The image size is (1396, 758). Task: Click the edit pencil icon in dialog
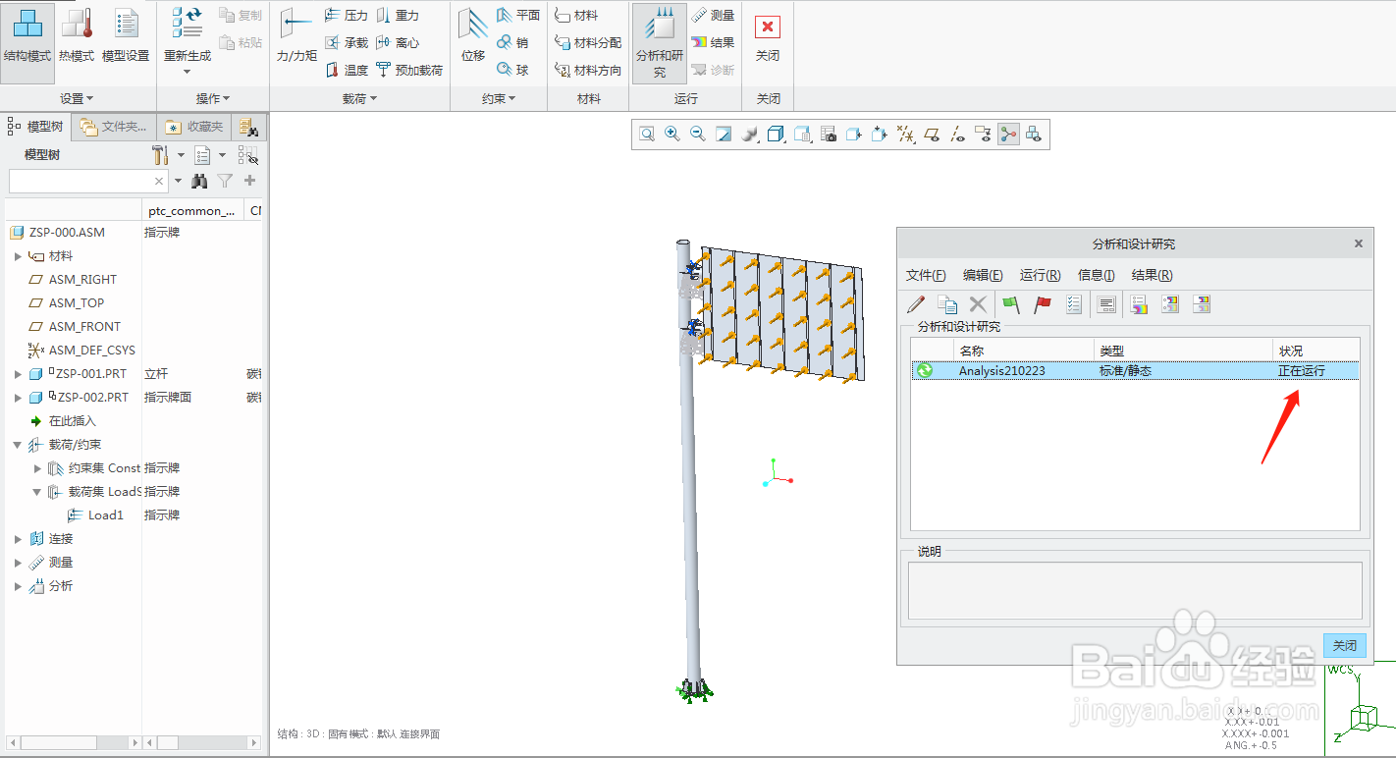pos(916,305)
